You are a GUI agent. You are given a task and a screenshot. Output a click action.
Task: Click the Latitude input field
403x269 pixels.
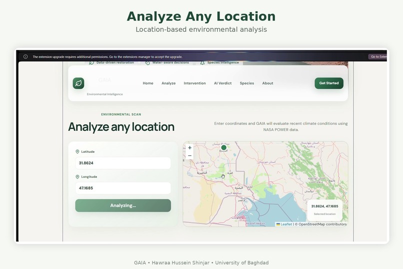click(x=123, y=163)
